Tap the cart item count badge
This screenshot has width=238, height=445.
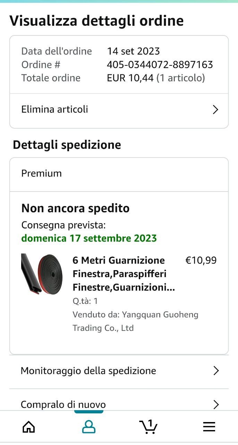150,423
